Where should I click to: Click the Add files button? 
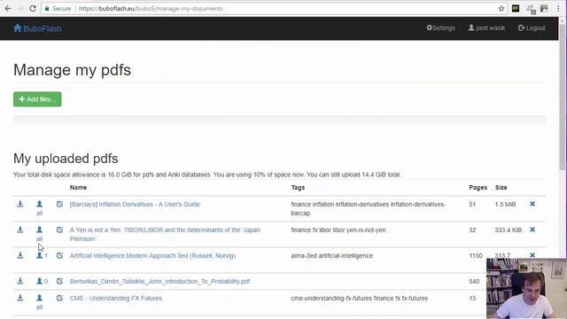(37, 99)
